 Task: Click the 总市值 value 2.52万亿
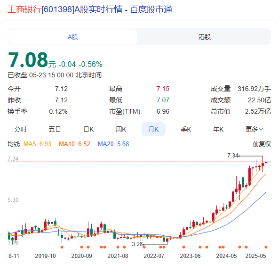click(x=258, y=111)
